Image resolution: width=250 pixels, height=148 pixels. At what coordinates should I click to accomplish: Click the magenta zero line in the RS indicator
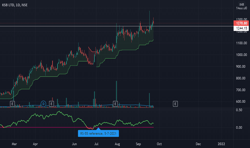coord(77,127)
